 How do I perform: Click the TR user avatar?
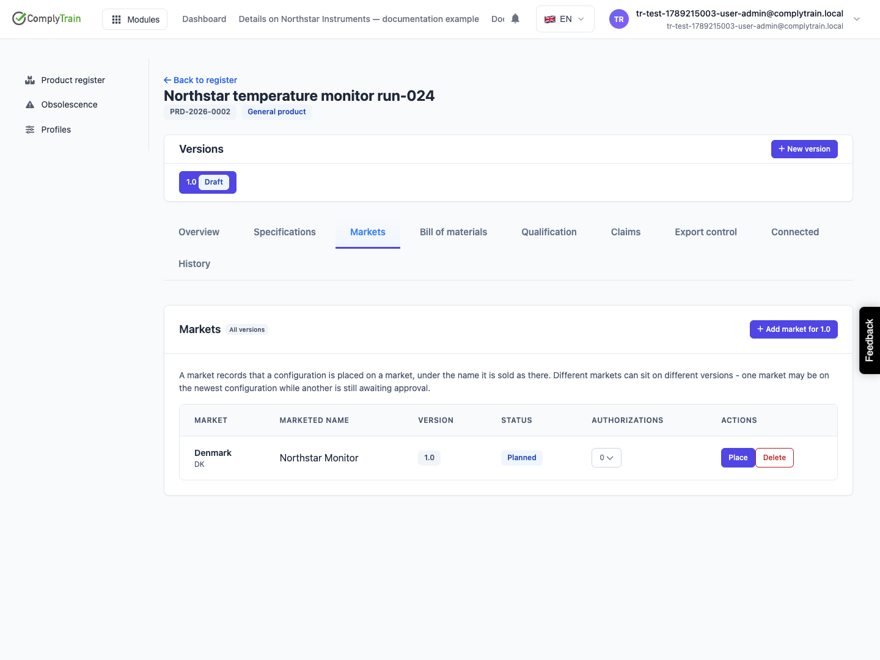[619, 19]
